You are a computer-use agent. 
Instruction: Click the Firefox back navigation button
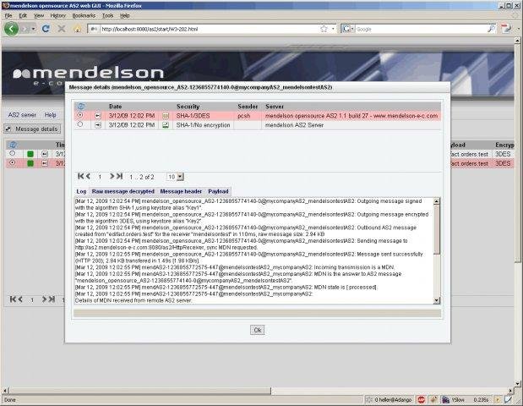(x=12, y=29)
